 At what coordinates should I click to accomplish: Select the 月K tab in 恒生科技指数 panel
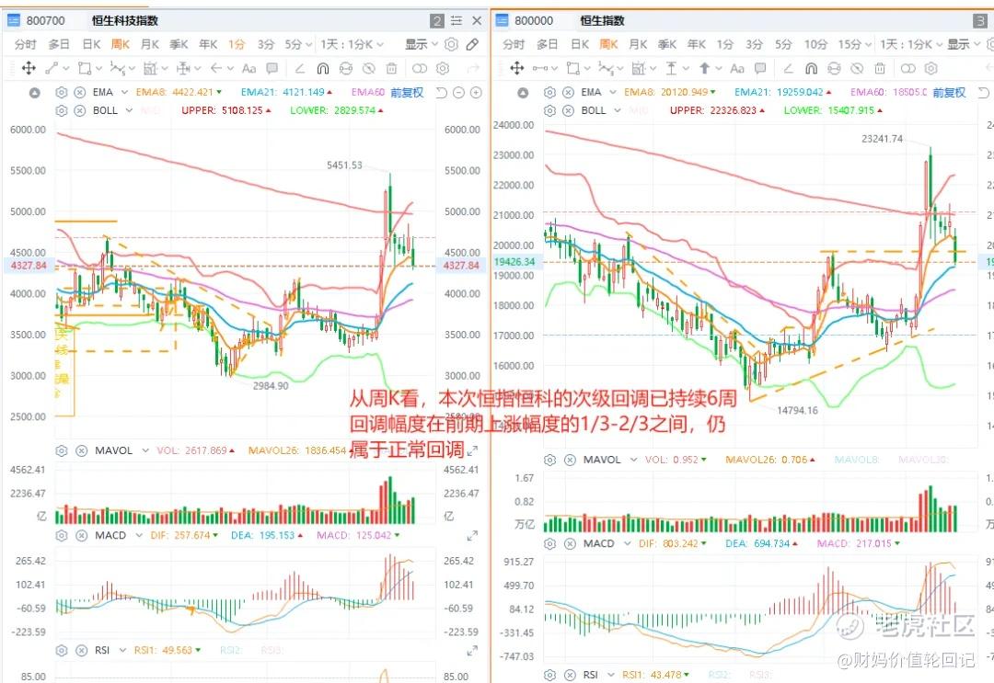click(x=150, y=44)
